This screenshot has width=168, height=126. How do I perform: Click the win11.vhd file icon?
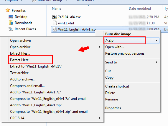coord(55,23)
